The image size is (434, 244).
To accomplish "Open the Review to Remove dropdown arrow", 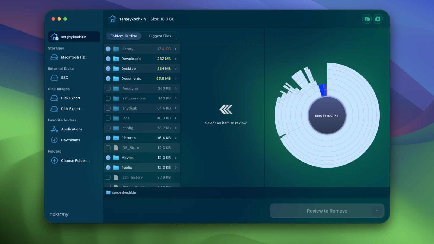I will pos(377,211).
